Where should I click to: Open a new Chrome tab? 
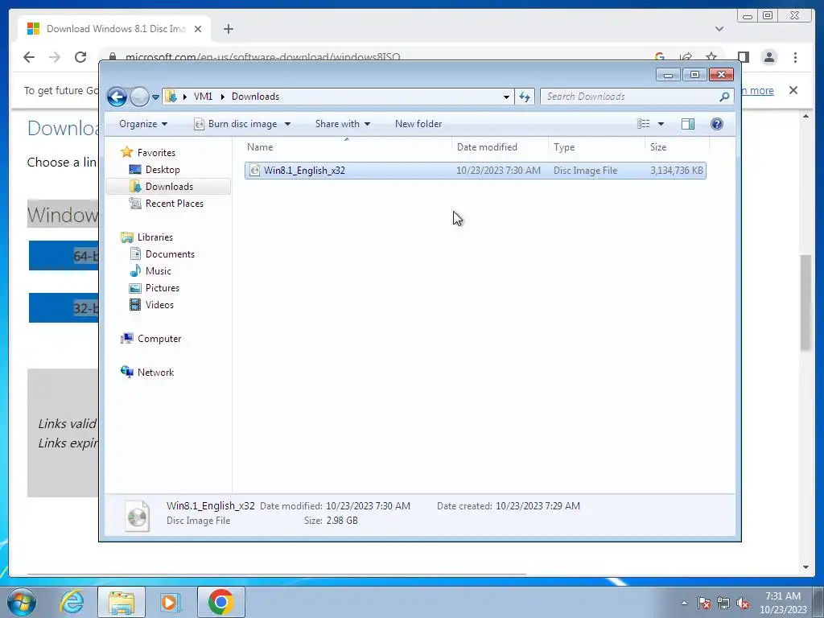(228, 29)
